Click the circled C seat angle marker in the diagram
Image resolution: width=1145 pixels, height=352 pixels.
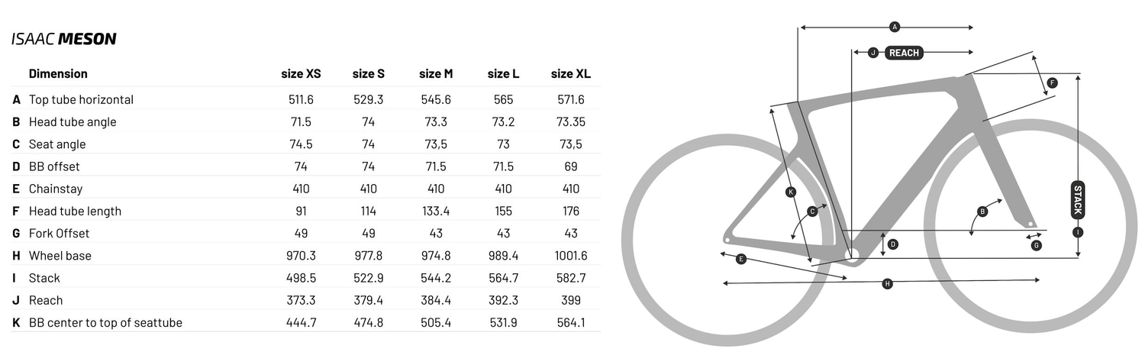[x=813, y=211]
